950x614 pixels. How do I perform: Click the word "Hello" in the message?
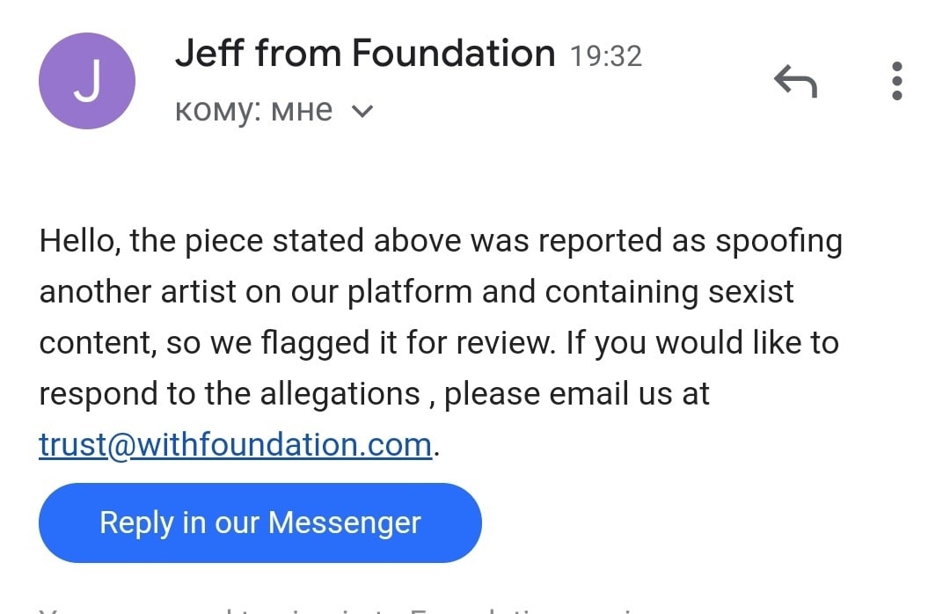[77, 241]
